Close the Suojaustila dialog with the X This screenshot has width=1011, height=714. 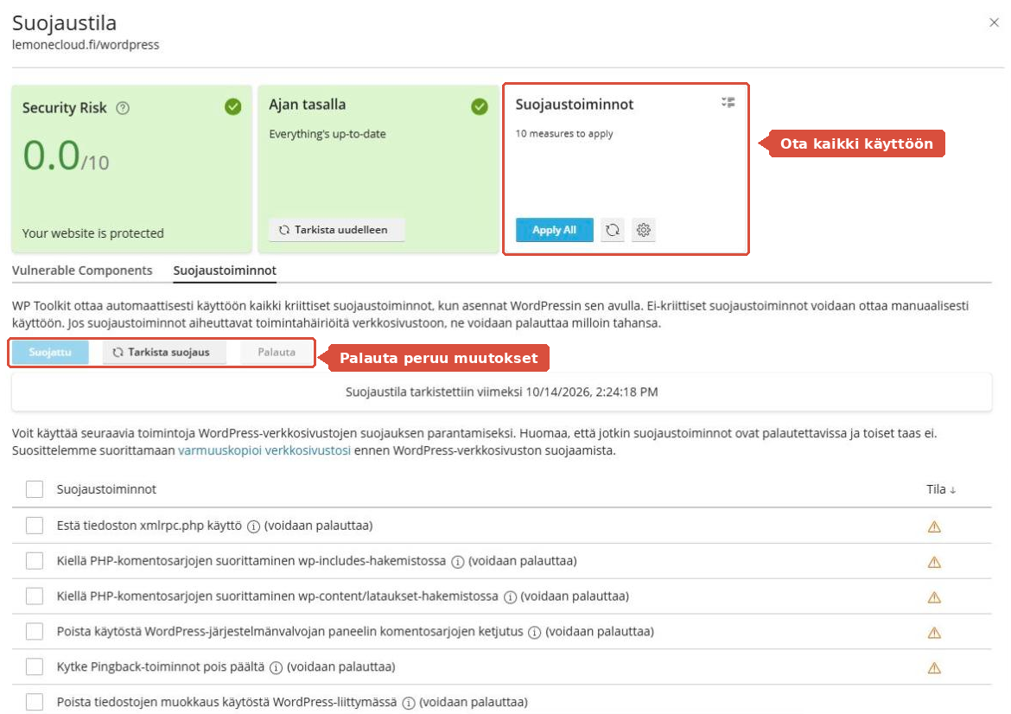coord(994,22)
